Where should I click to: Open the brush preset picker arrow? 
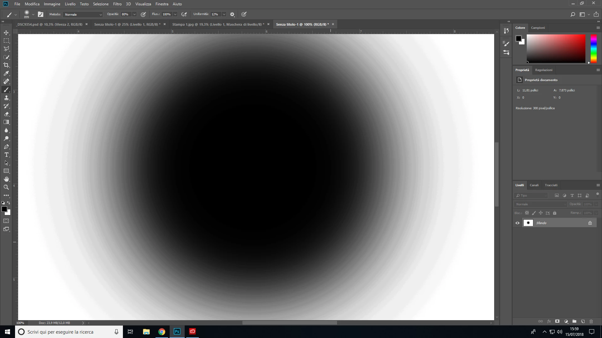tap(33, 14)
